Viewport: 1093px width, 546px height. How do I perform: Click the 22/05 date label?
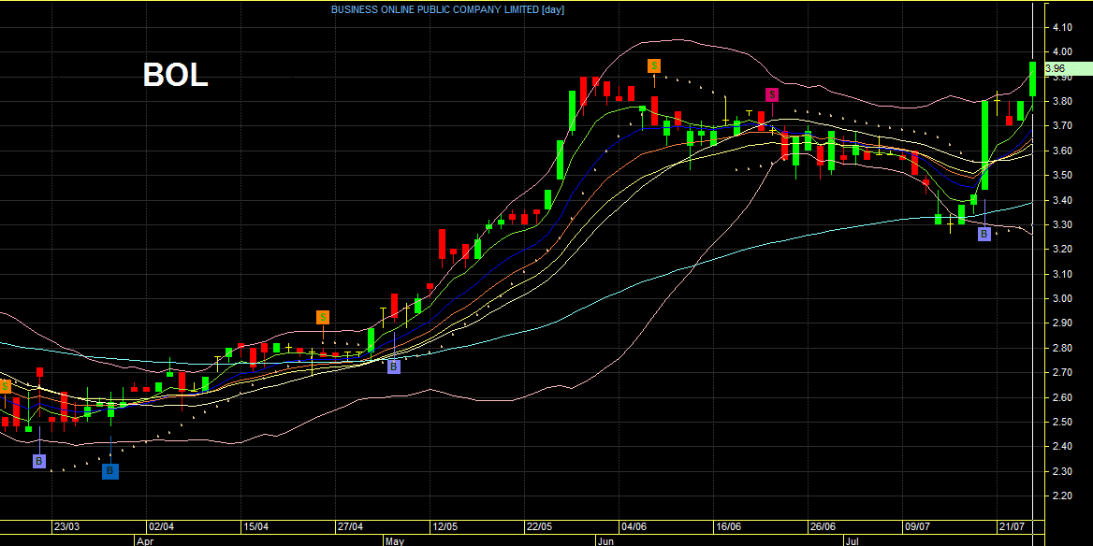click(539, 526)
